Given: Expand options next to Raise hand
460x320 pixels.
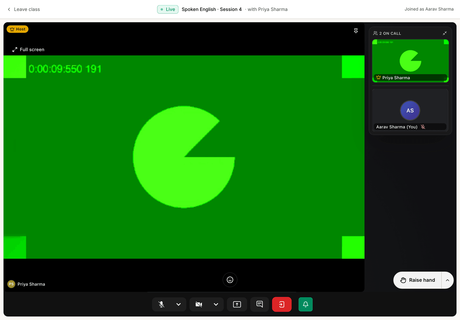Looking at the screenshot, I should point(447,280).
